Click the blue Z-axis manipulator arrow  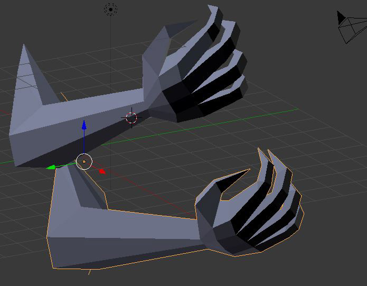point(84,125)
